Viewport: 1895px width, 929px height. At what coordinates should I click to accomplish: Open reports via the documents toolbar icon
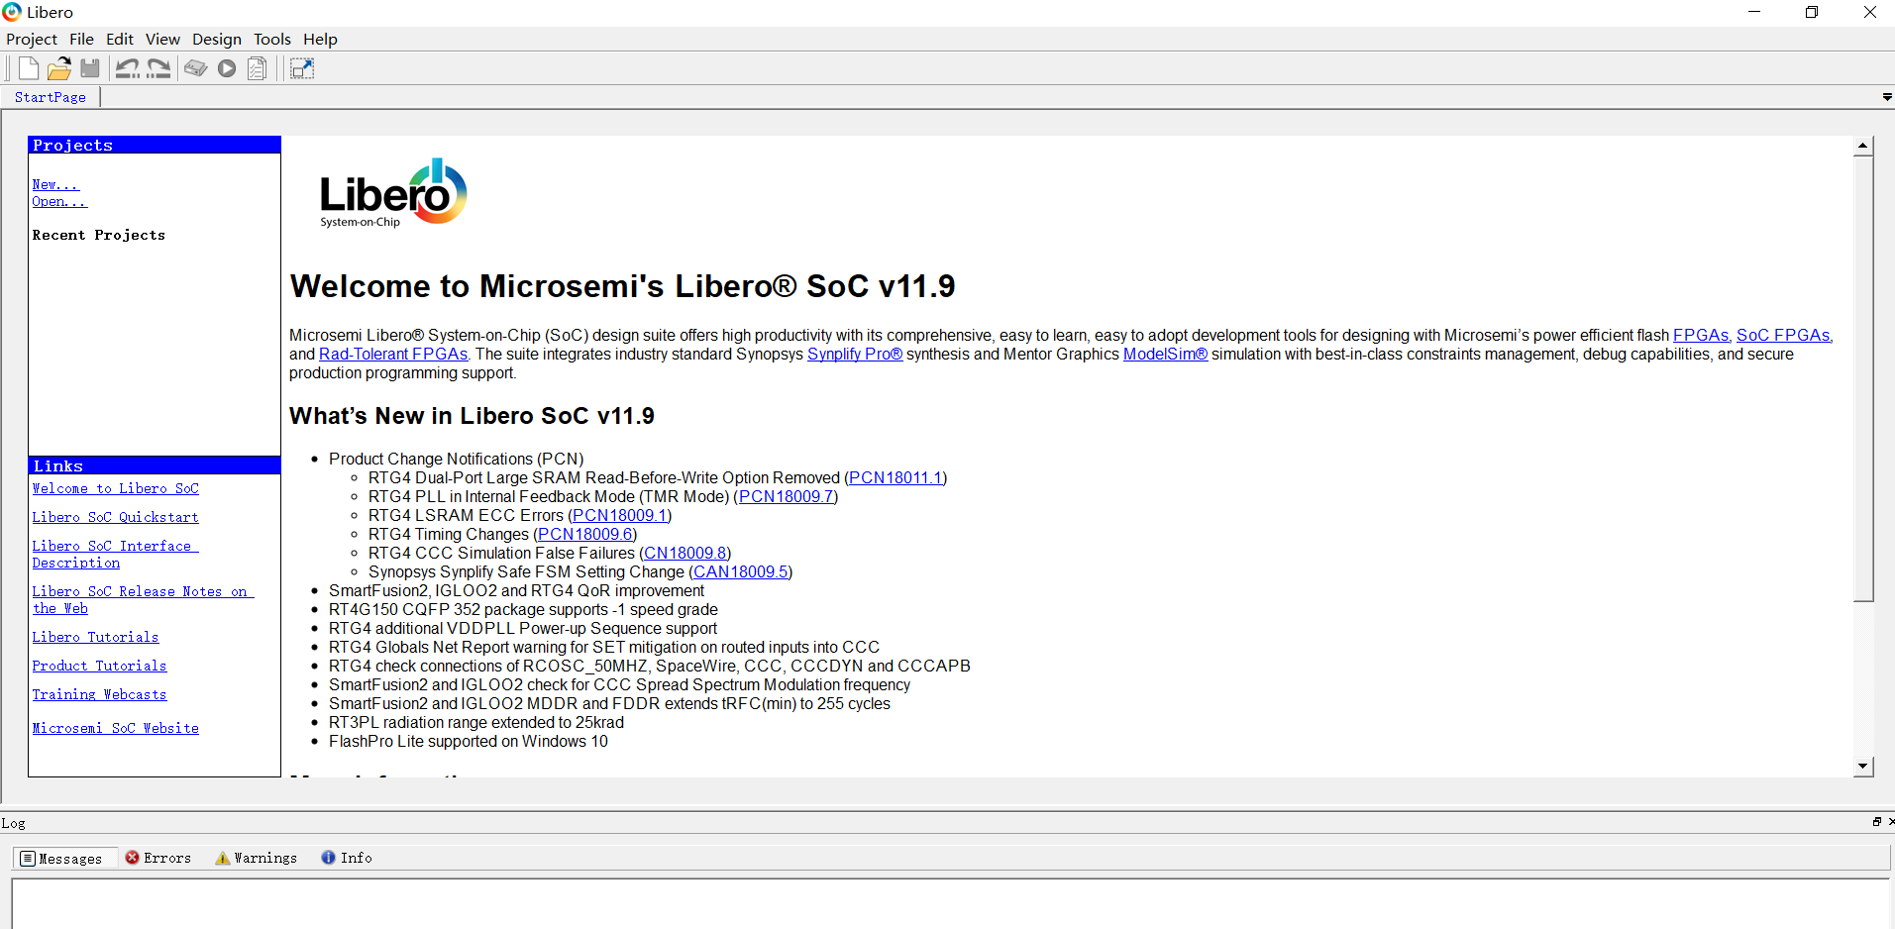click(x=256, y=67)
